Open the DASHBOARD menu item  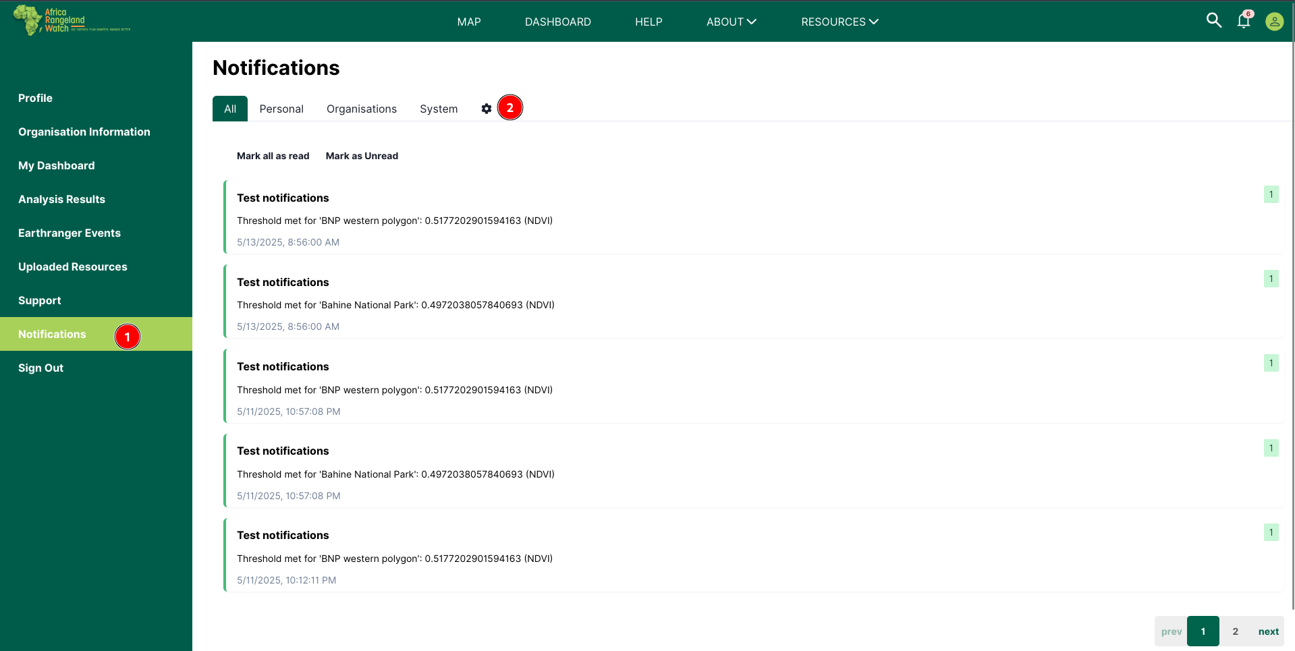[x=558, y=22]
